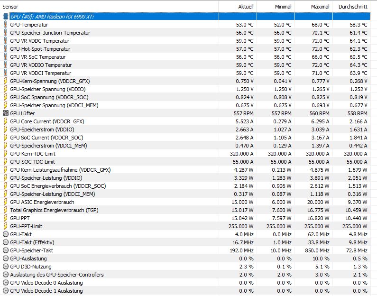Click clock icon beside GPU D3D-Nutzung
Screen dimensions: 377x296
pos(6,267)
